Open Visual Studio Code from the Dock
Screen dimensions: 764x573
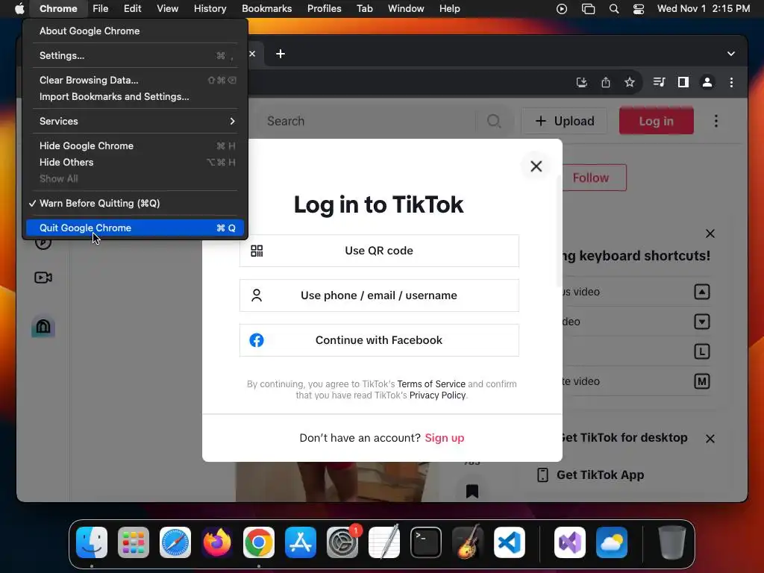point(509,542)
